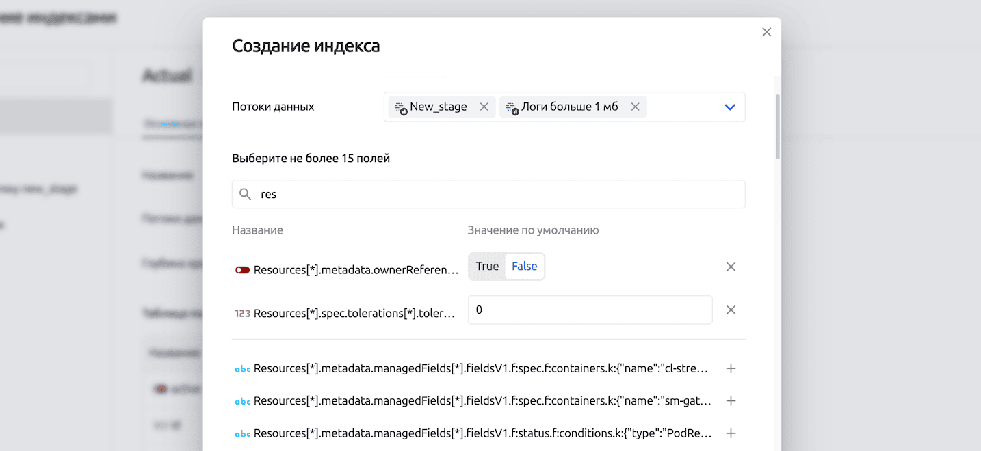This screenshot has width=981, height=451.
Task: Click the search magnifier icon
Action: point(246,195)
